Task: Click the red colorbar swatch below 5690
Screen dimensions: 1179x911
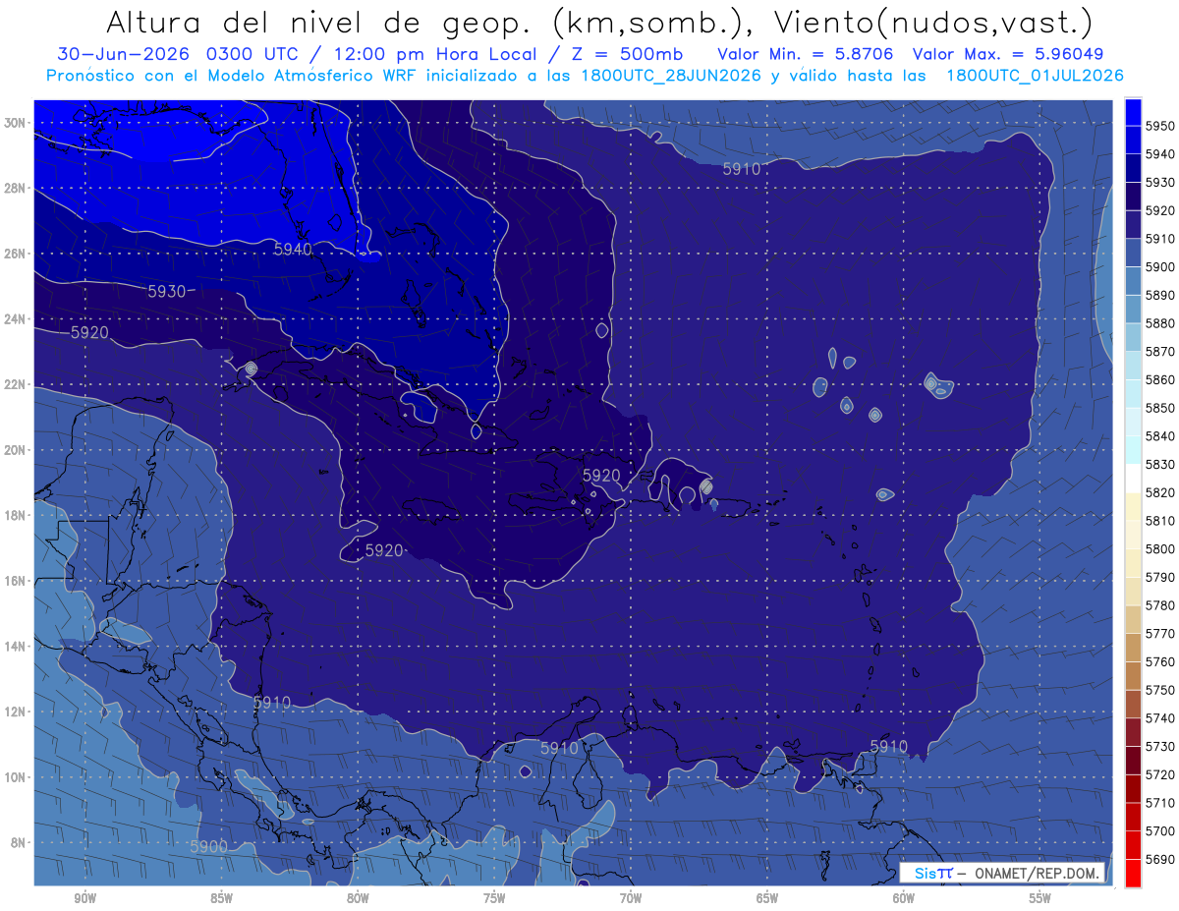Action: coord(1132,873)
